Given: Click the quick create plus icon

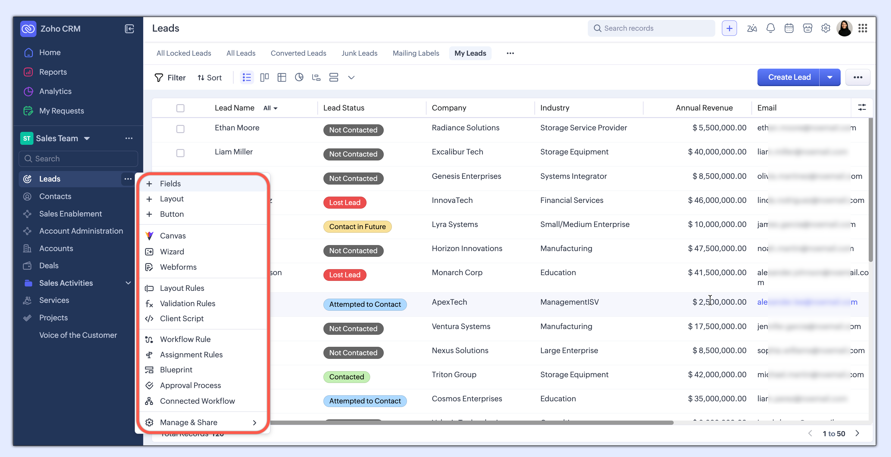Looking at the screenshot, I should 729,28.
